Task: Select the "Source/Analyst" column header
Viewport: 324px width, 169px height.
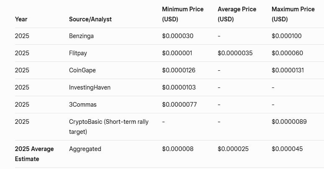Action: 90,19
